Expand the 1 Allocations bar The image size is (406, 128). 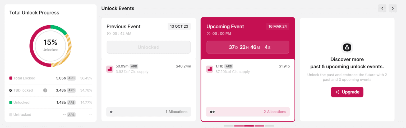pyautogui.click(x=149, y=112)
